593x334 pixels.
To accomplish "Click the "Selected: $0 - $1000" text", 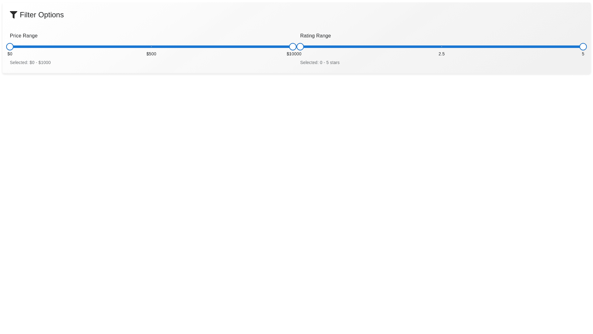I will [30, 62].
